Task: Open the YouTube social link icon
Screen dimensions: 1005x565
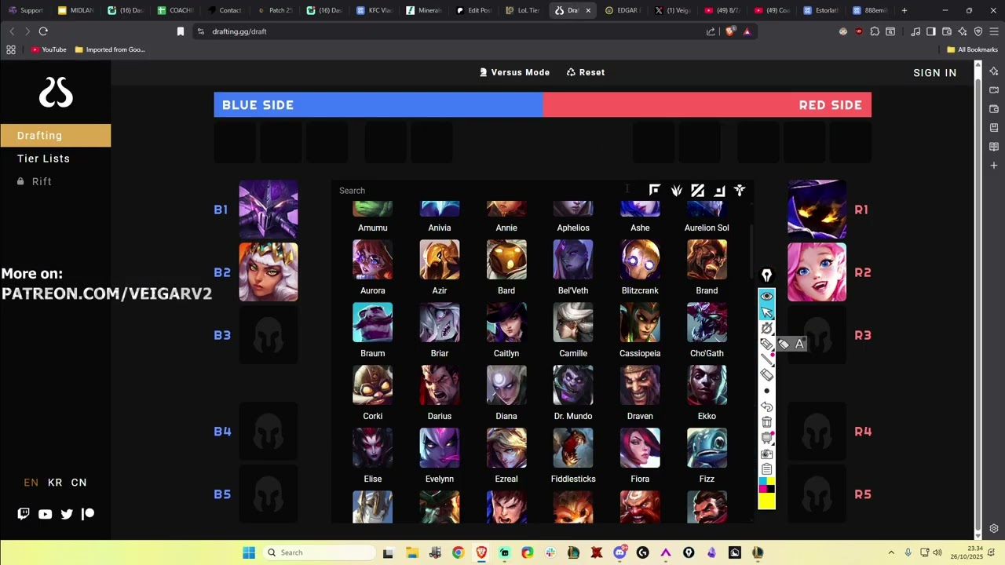Action: [45, 514]
